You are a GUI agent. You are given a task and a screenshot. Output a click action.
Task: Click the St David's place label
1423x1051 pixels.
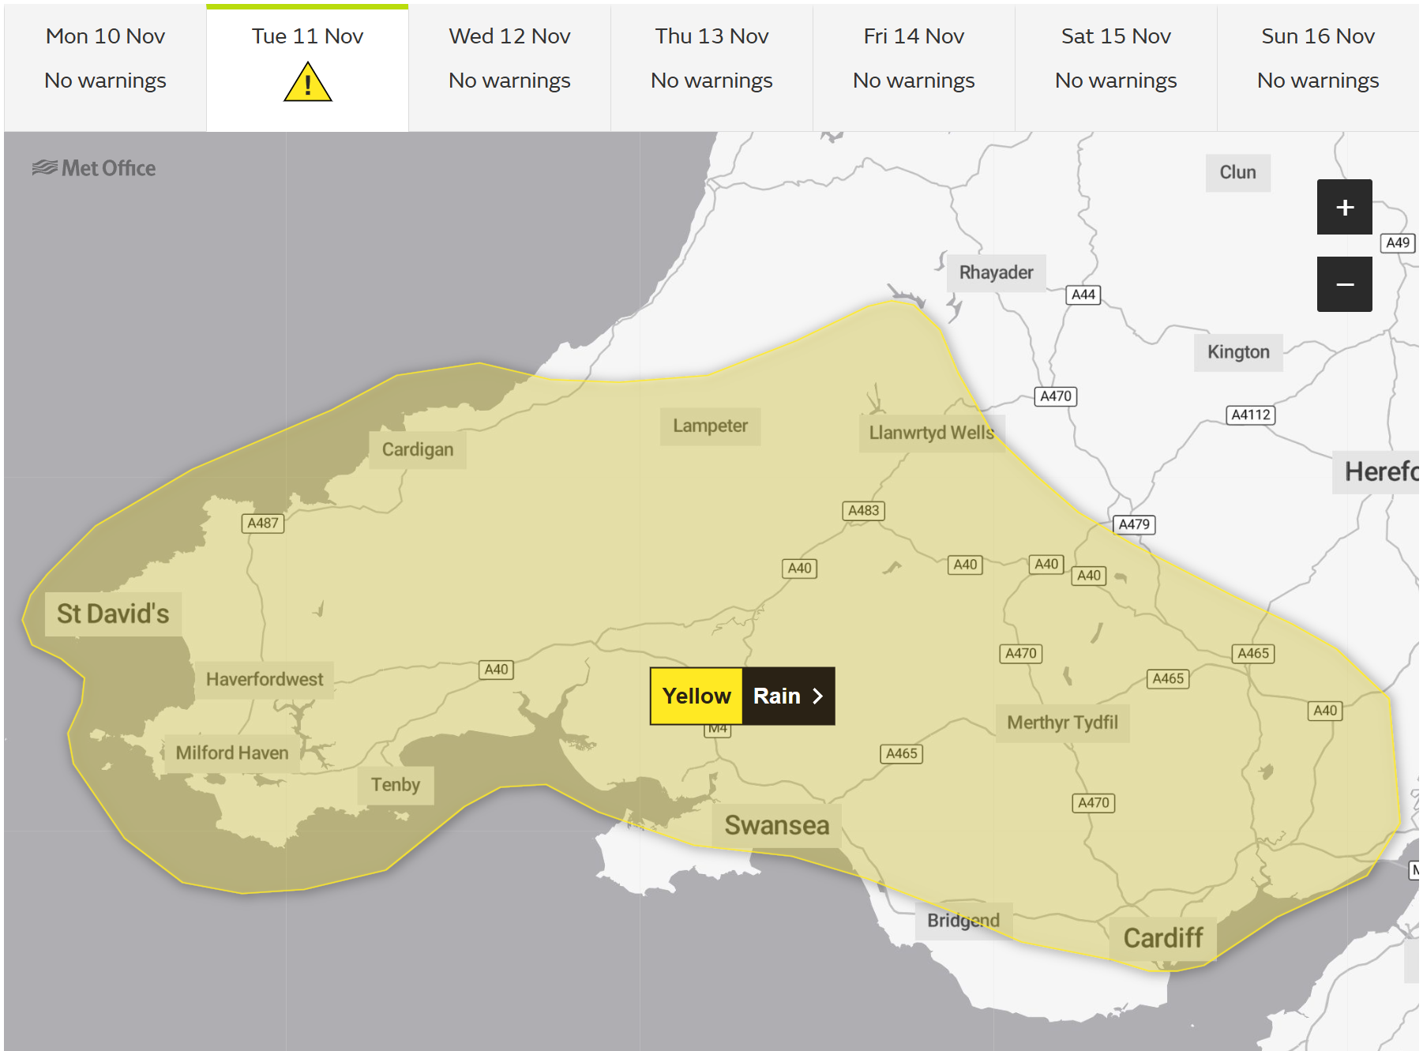coord(113,614)
